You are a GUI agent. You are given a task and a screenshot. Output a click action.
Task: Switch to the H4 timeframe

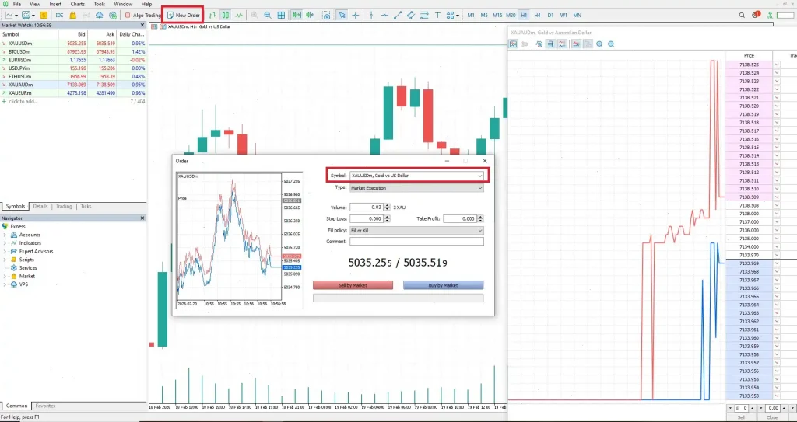pos(537,16)
